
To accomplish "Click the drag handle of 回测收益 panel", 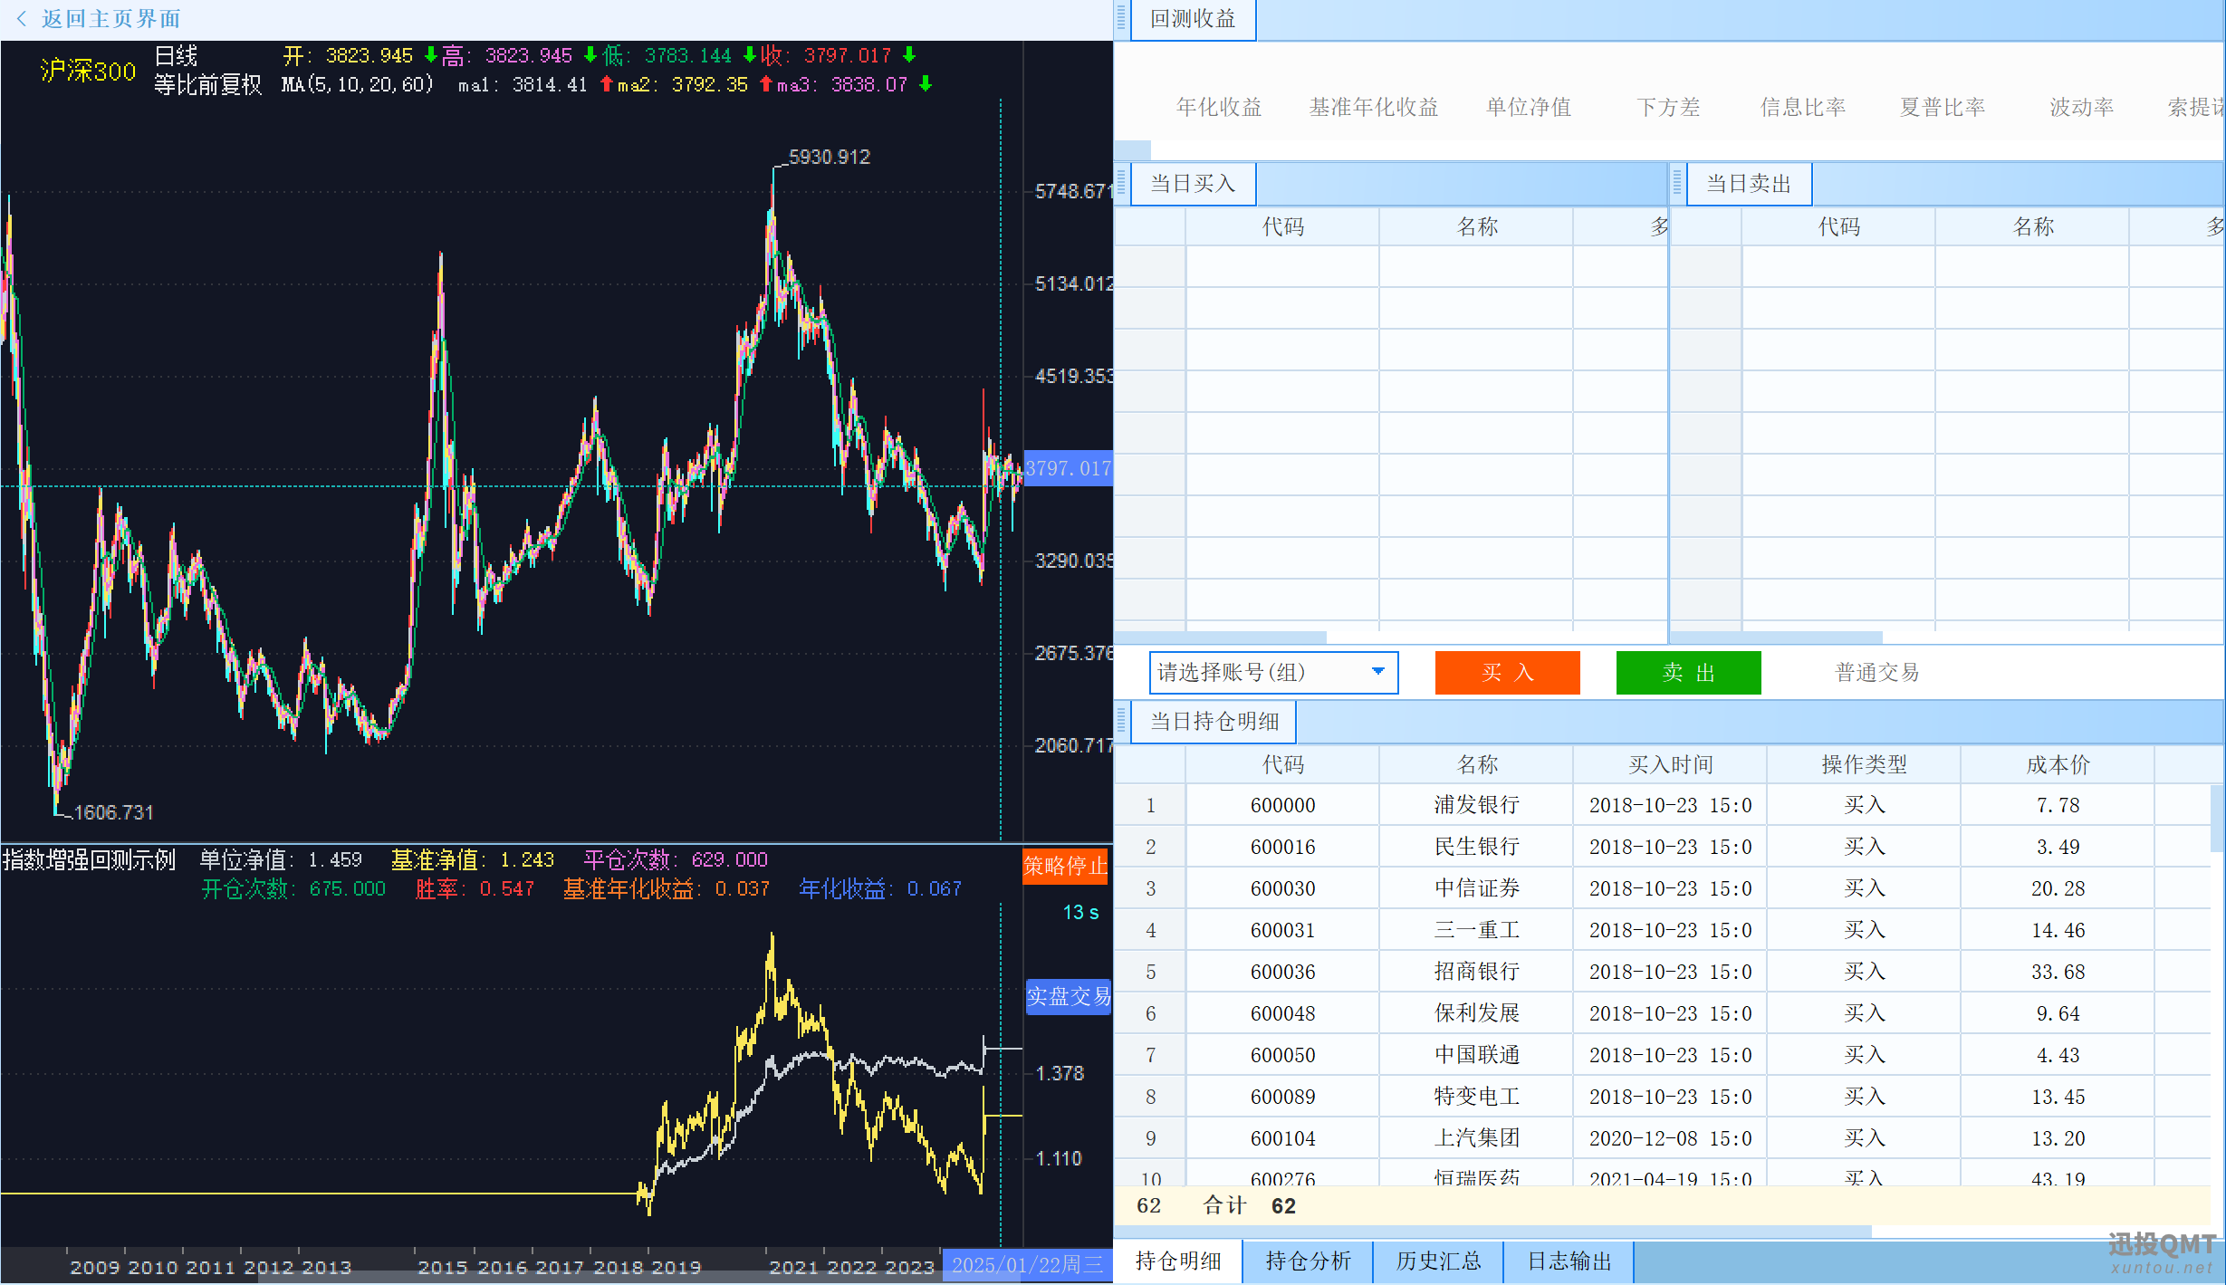I will click(x=1121, y=19).
